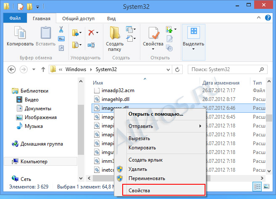This screenshot has width=276, height=199.
Task: Switch to Details view icon in status bar
Action: pyautogui.click(x=257, y=186)
